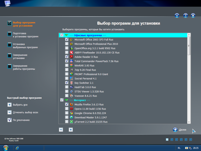Toggle the Офисные программы group checkbox

coord(62,35)
